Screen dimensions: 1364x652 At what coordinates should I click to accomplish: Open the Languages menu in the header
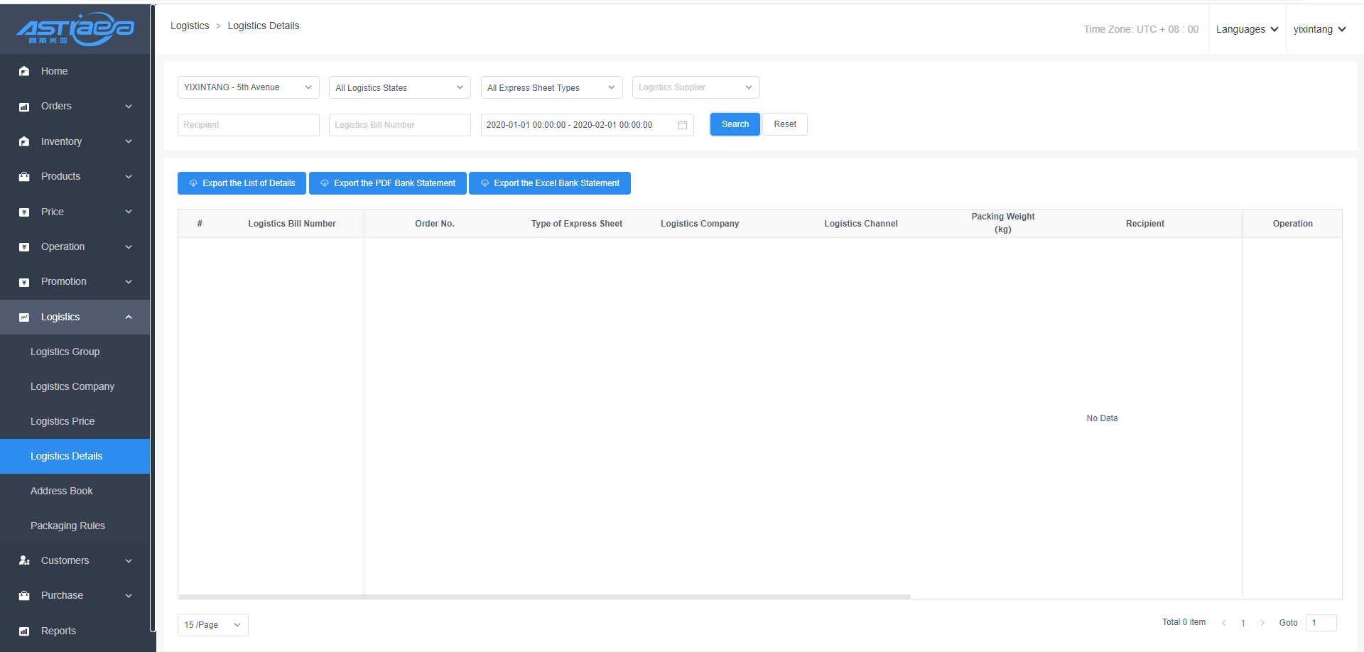(x=1247, y=29)
